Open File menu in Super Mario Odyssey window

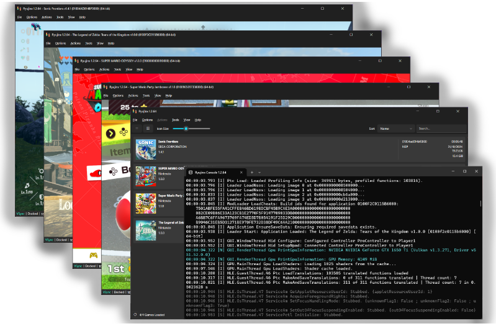(77, 70)
